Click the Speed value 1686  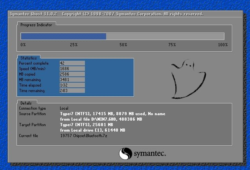pos(72,69)
